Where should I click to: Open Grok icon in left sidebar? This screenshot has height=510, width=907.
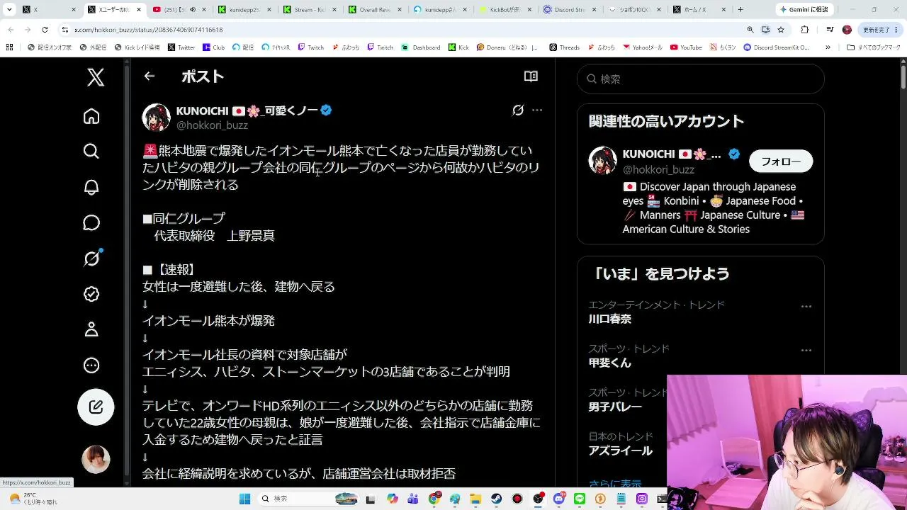(x=91, y=259)
